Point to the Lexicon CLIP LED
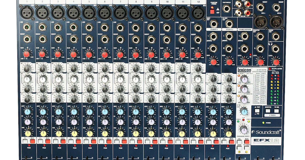The width and height of the screenshot is (305, 160). (x=244, y=120)
